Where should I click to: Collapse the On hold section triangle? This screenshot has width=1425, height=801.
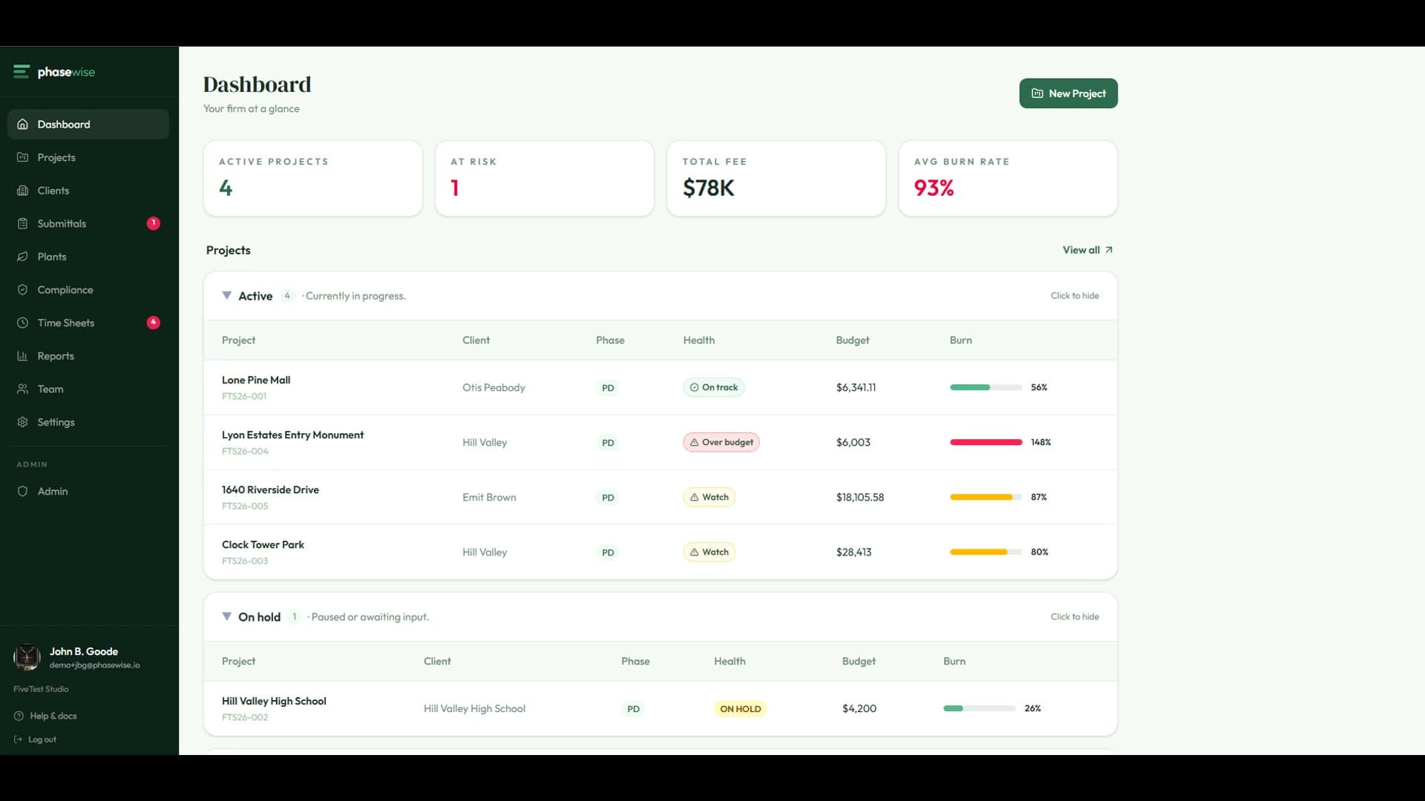point(226,616)
